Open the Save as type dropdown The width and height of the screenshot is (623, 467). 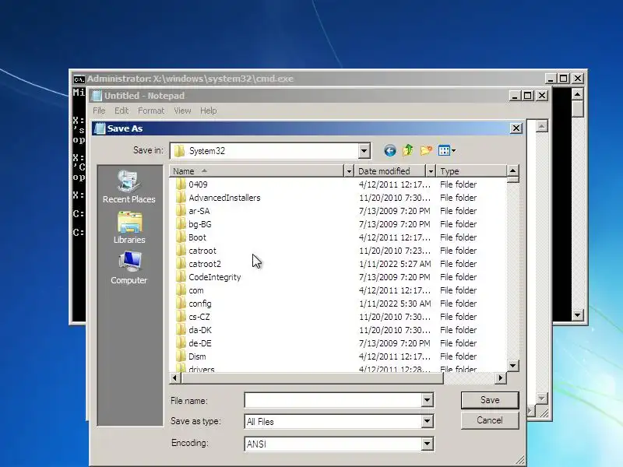point(427,421)
